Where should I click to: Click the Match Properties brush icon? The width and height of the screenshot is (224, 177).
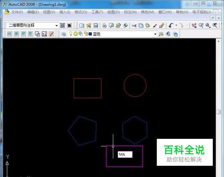pyautogui.click(x=155, y=26)
